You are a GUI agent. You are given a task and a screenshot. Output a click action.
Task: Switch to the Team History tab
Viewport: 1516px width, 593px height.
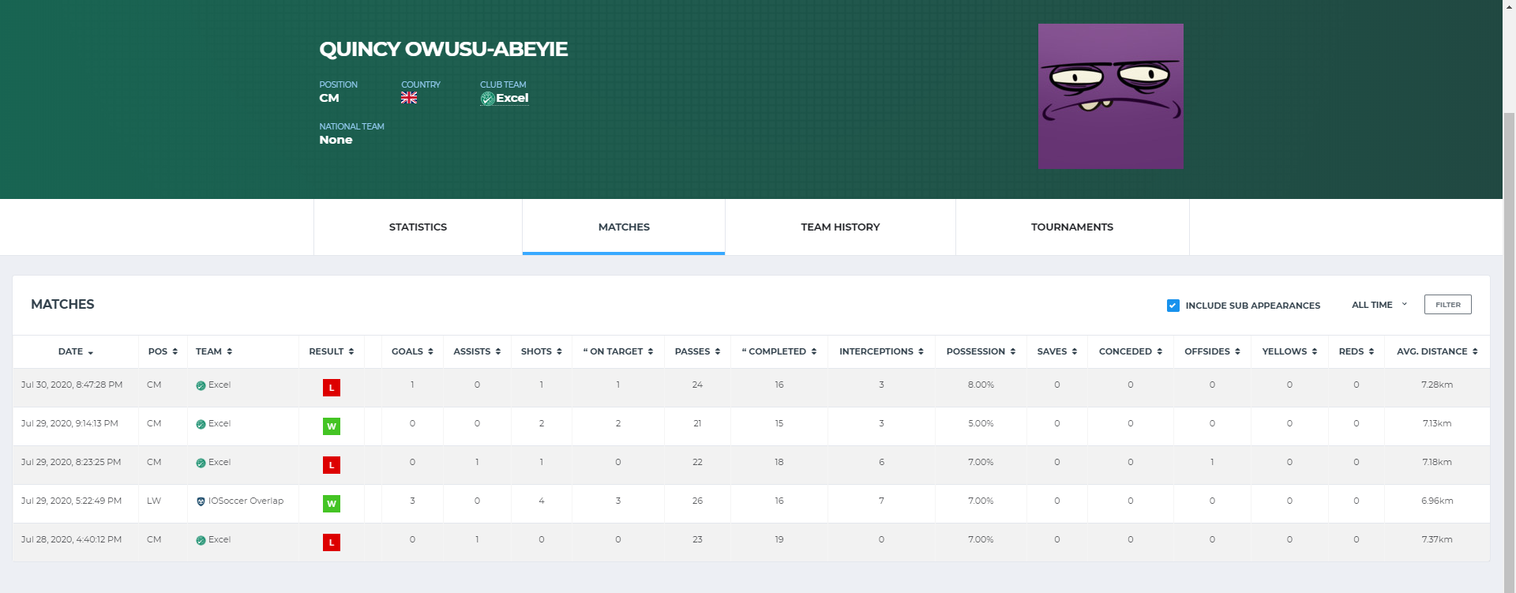[840, 227]
